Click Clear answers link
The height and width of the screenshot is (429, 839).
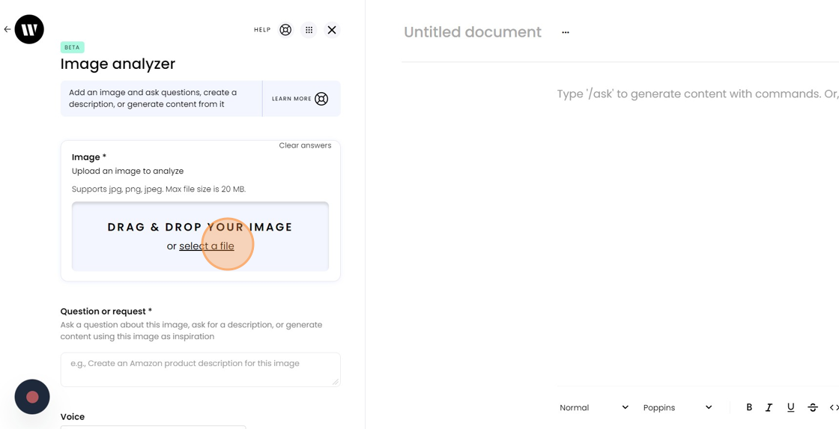point(305,145)
